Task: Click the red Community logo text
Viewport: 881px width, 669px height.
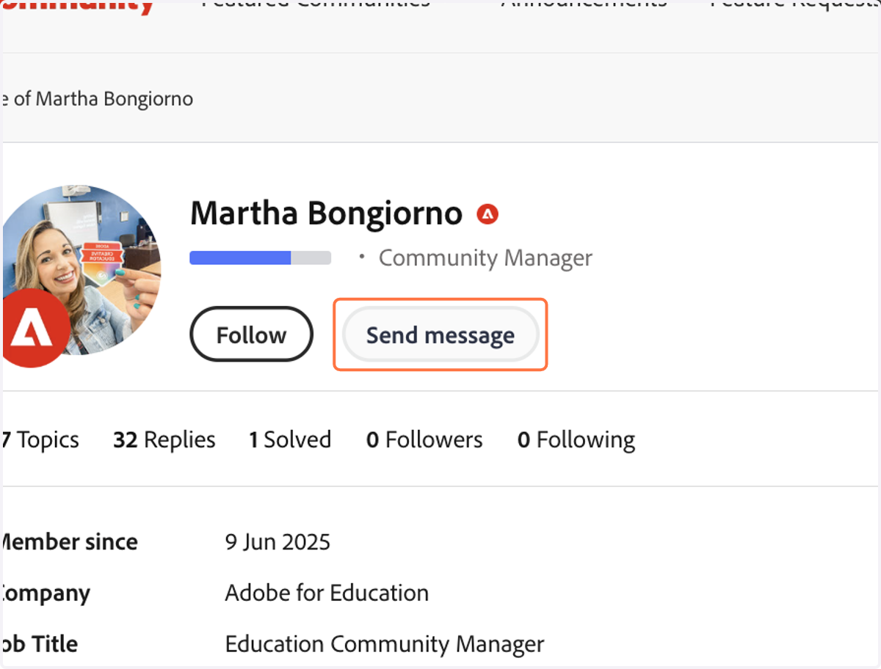Action: point(78,7)
